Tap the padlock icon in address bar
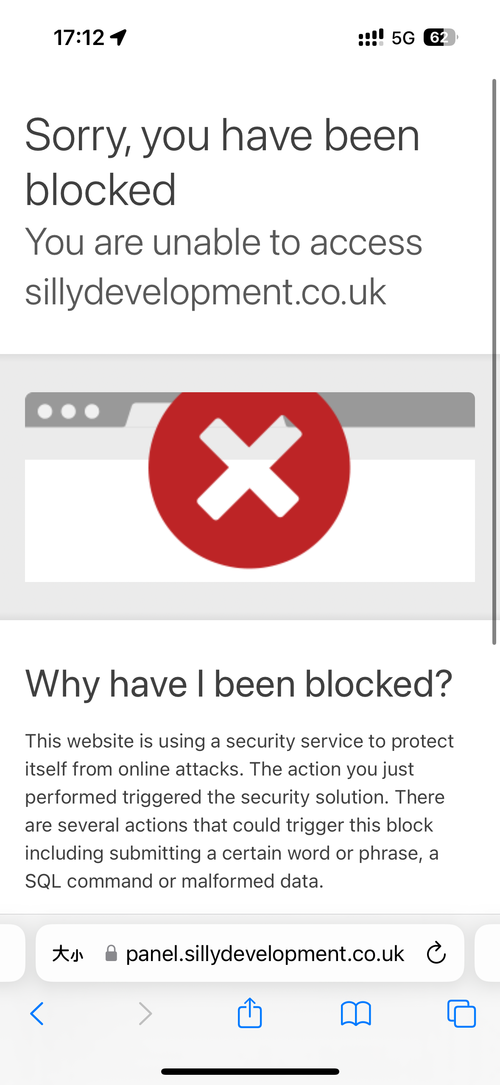 coord(111,953)
